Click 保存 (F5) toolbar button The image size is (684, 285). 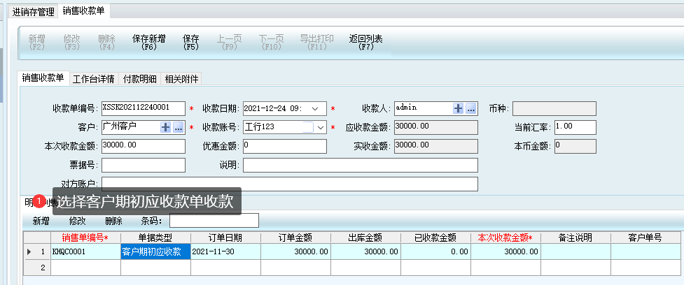click(x=191, y=43)
